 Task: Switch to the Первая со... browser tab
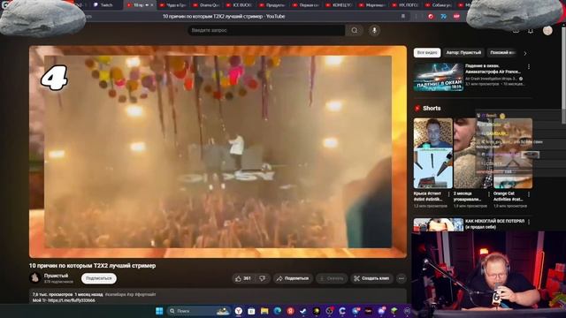pos(306,5)
